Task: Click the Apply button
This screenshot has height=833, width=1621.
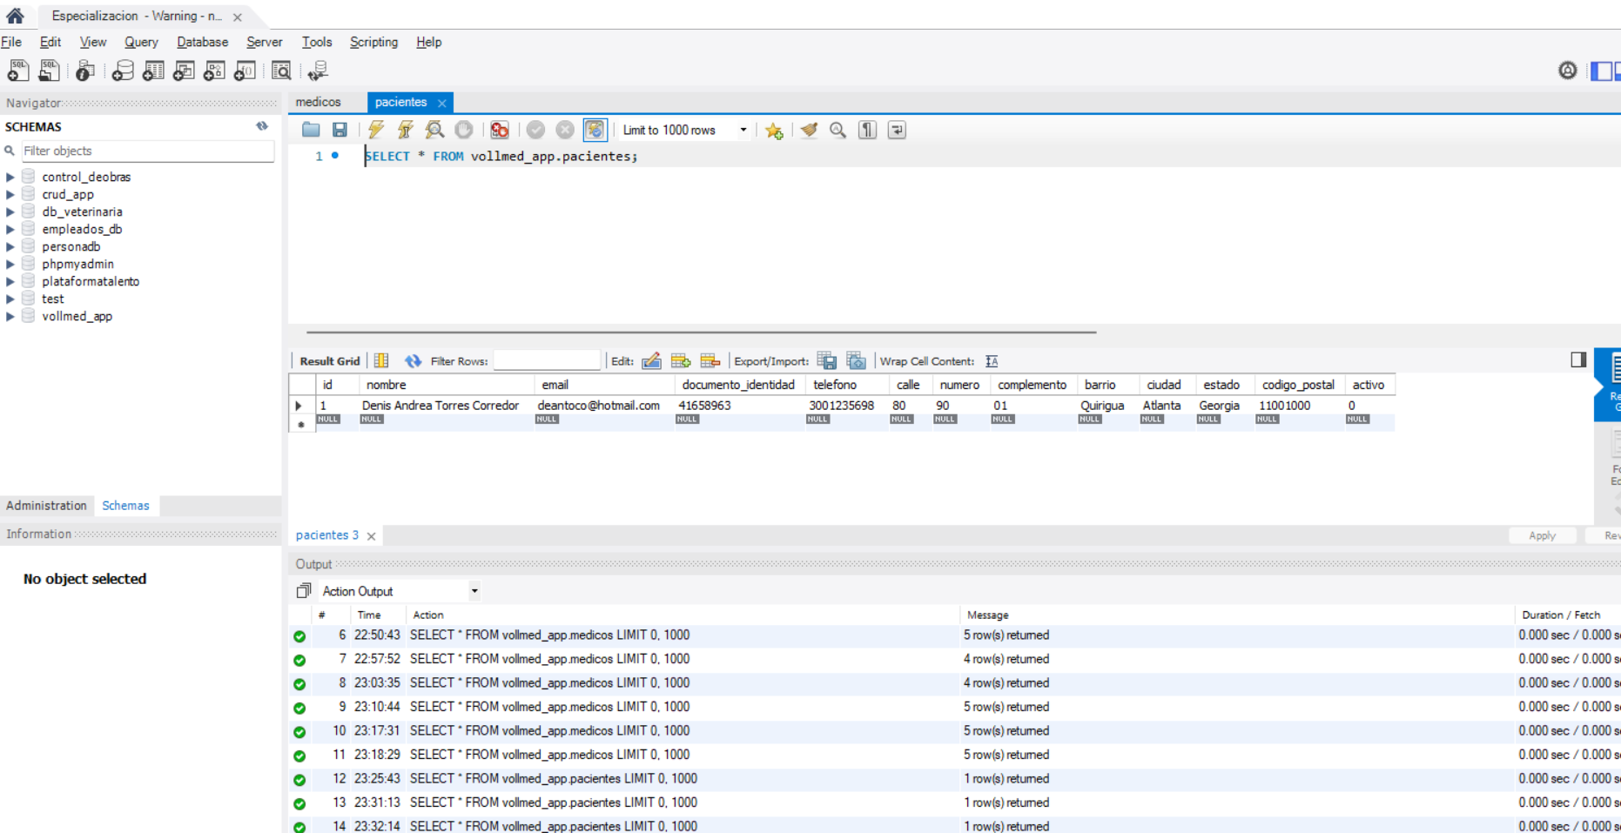Action: pos(1542,535)
